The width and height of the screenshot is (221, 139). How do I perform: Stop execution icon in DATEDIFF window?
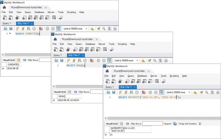(137, 92)
